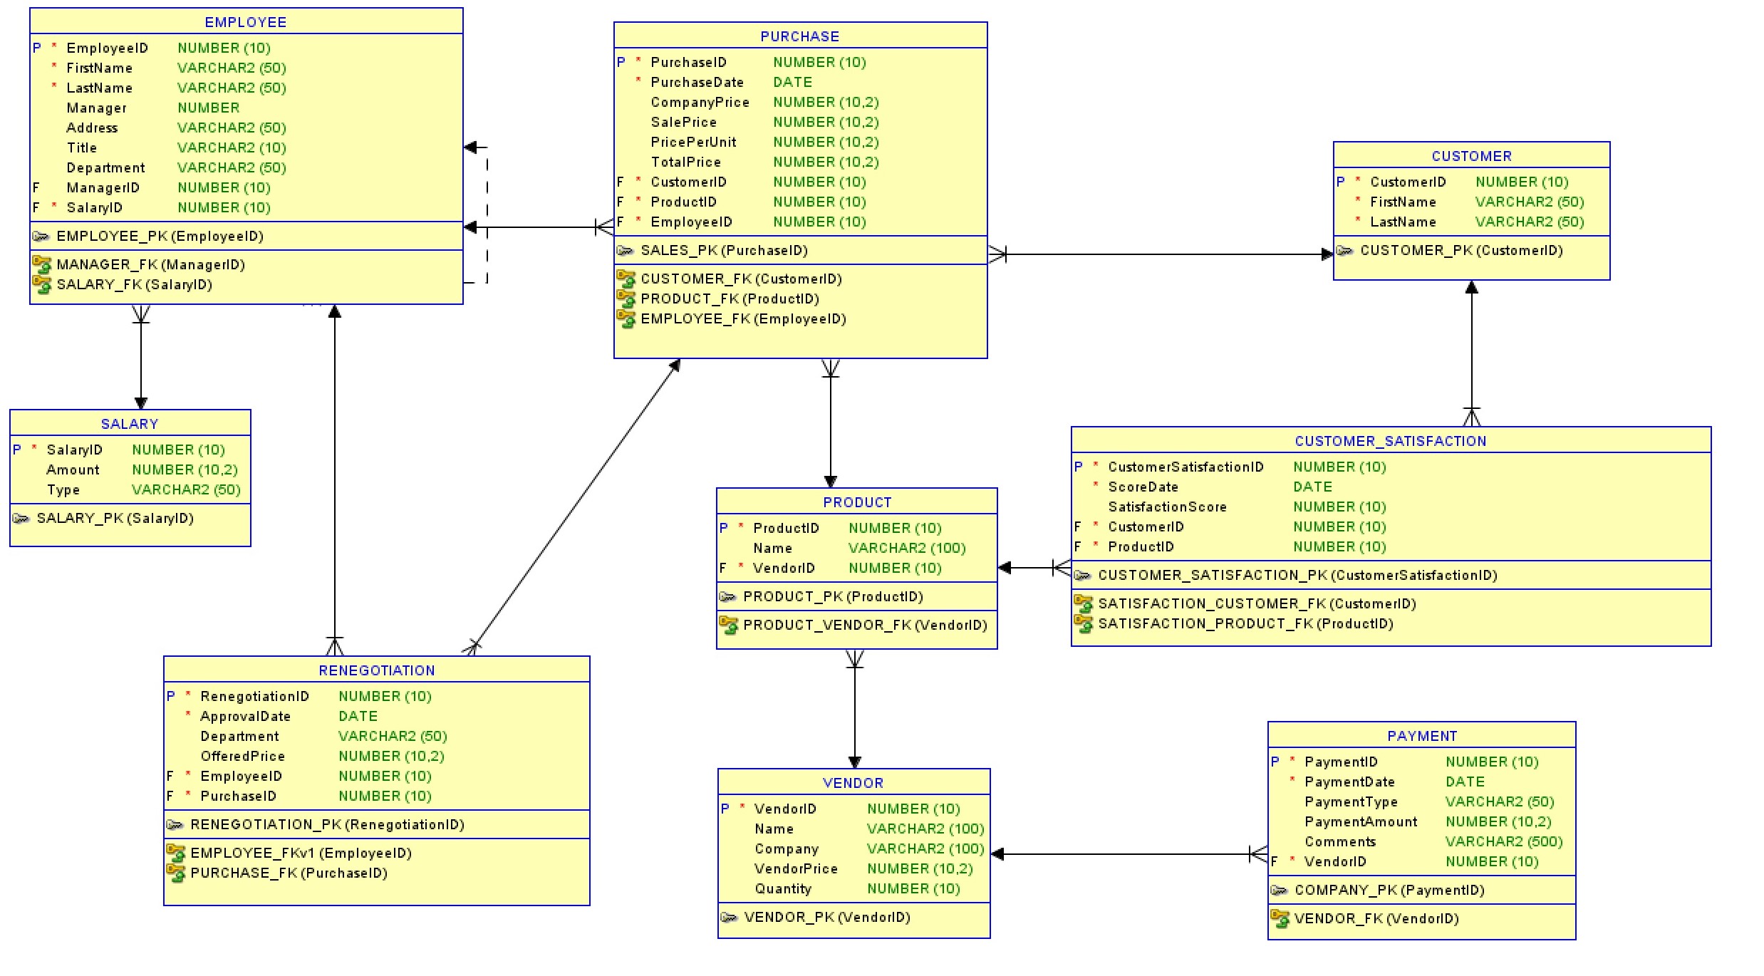Click the TotalPrice column in PURCHASE
Viewport: 1764px width, 976px height.
[x=685, y=162]
